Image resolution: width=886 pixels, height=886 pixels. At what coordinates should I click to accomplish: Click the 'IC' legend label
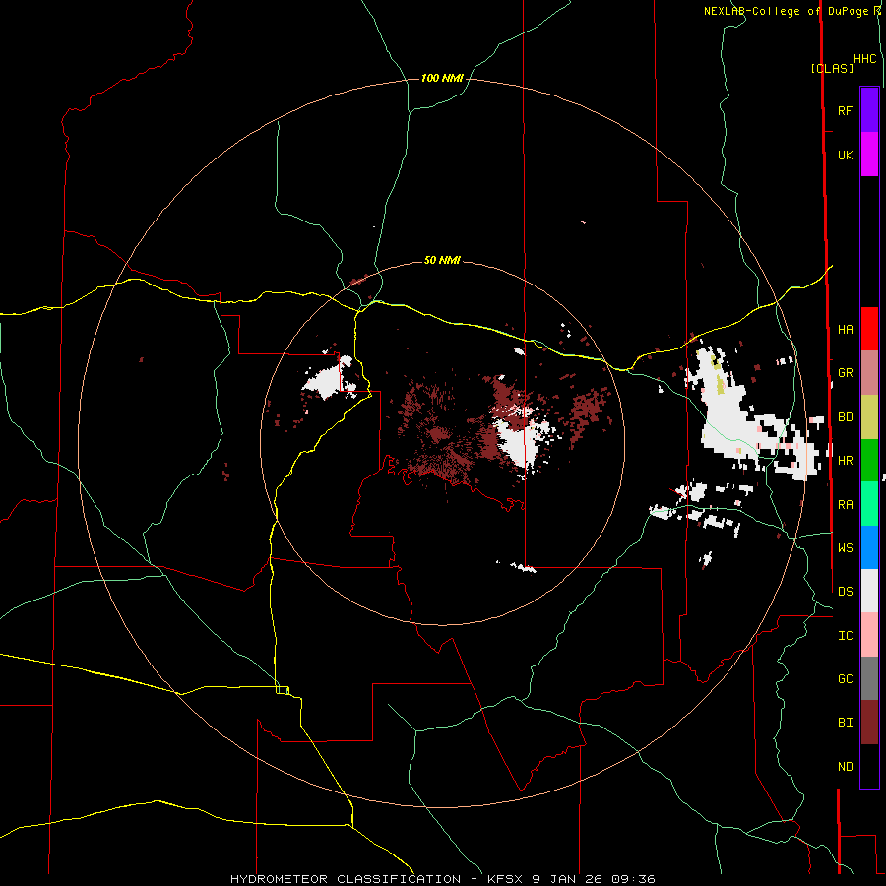pos(845,636)
